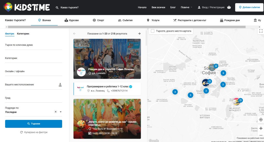
Task: Open the 'Подреди по' sort dropdown arrow
Action: [x=61, y=112]
